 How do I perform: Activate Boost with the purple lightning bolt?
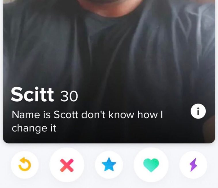point(193,165)
